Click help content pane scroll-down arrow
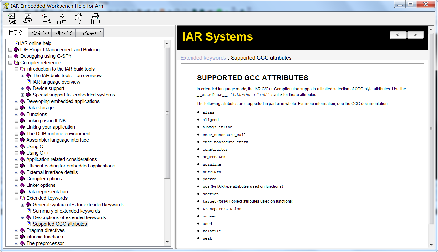 [x=431, y=245]
